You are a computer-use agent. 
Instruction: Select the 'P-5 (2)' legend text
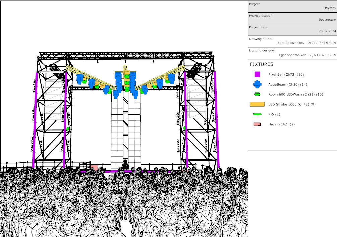pos(274,114)
